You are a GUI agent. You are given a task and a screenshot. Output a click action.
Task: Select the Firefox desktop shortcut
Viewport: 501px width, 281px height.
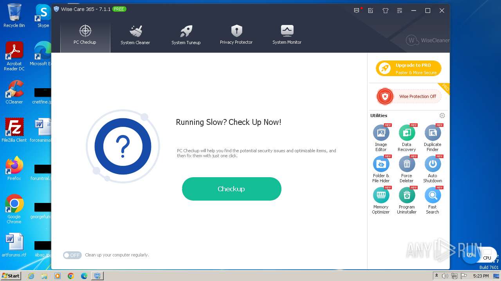click(14, 169)
